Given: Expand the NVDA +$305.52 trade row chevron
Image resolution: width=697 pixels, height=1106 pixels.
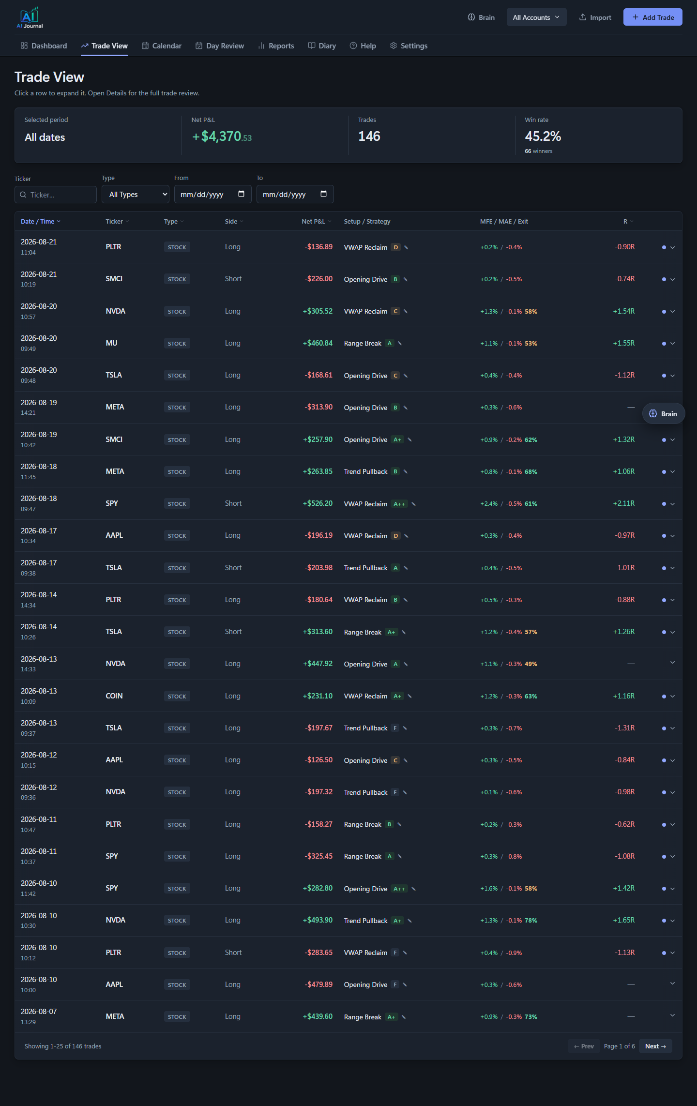Looking at the screenshot, I should tap(672, 311).
